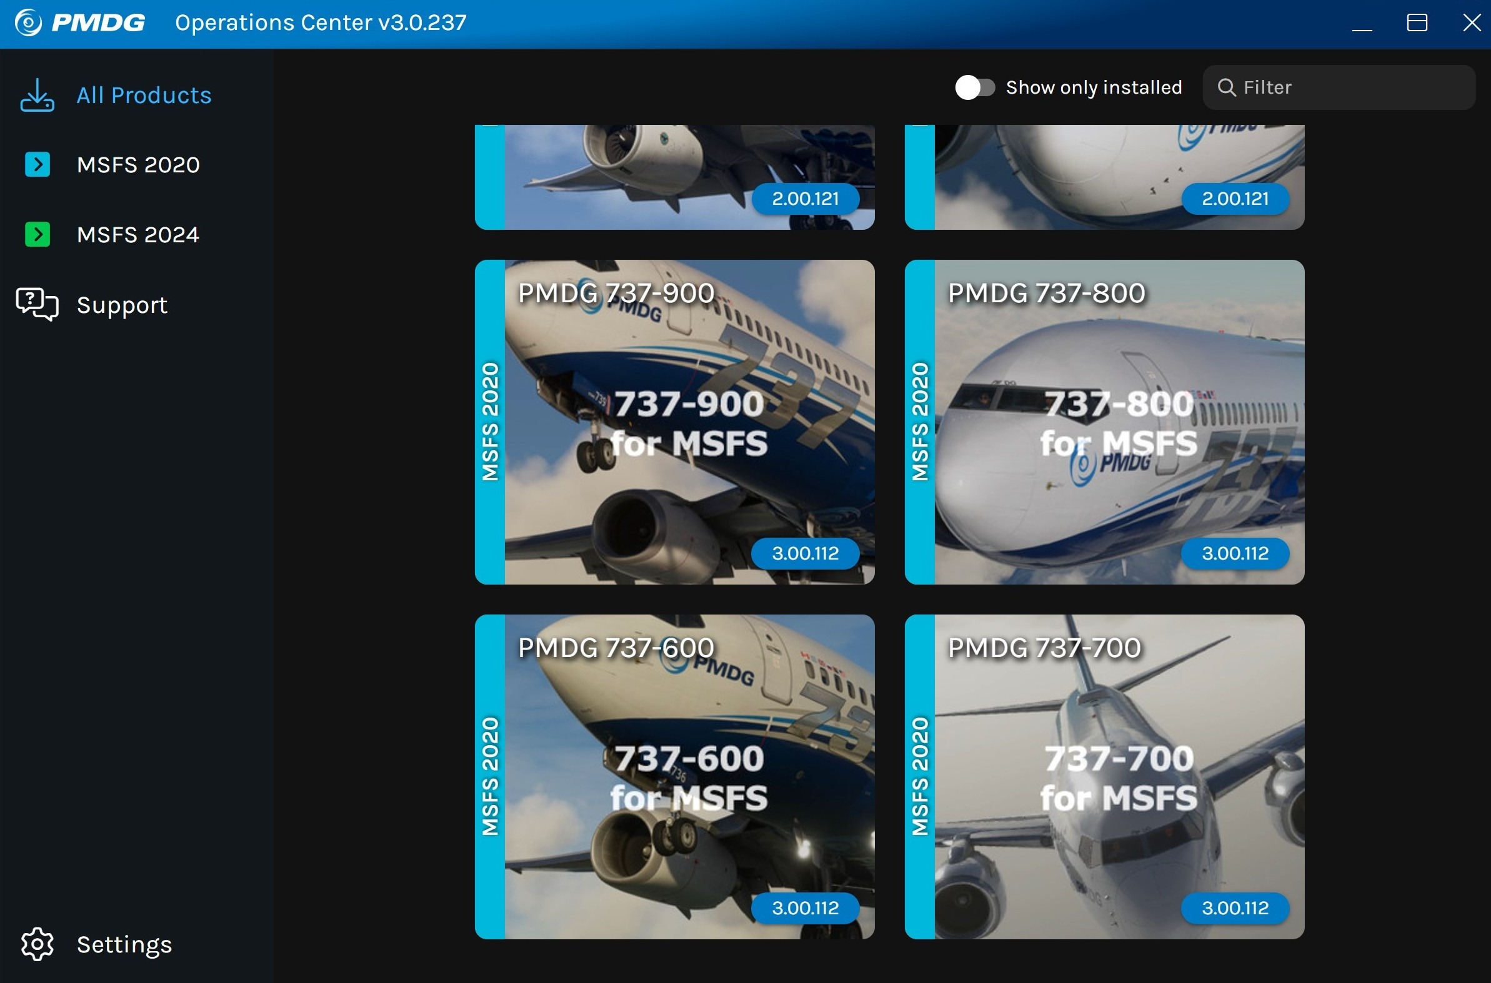Screen dimensions: 1491x983
Task: Toggle Show only installed switch
Action: pos(974,88)
